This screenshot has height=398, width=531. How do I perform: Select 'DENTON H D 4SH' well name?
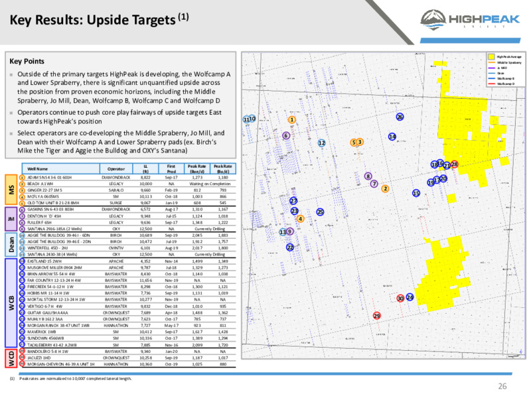pos(44,216)
